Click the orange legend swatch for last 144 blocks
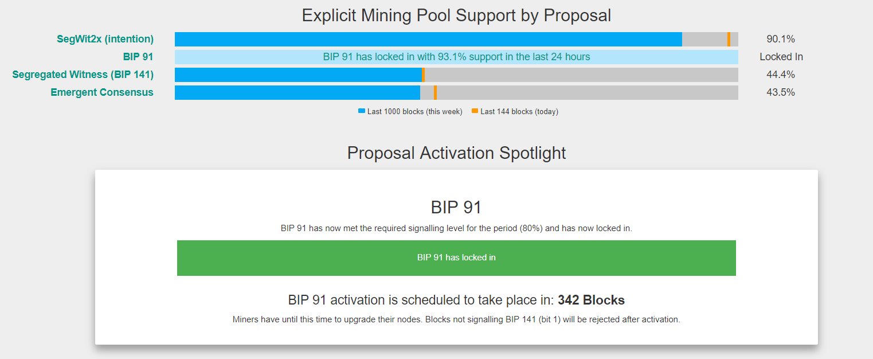This screenshot has width=873, height=359. (475, 111)
